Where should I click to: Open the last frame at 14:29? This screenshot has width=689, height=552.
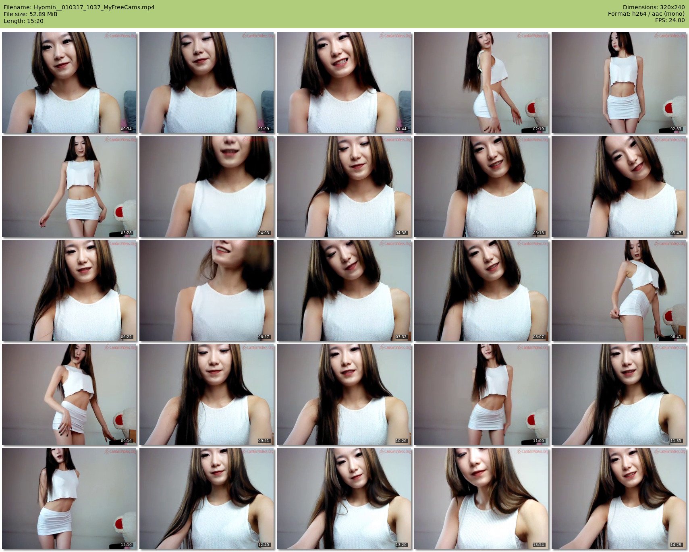(619, 498)
